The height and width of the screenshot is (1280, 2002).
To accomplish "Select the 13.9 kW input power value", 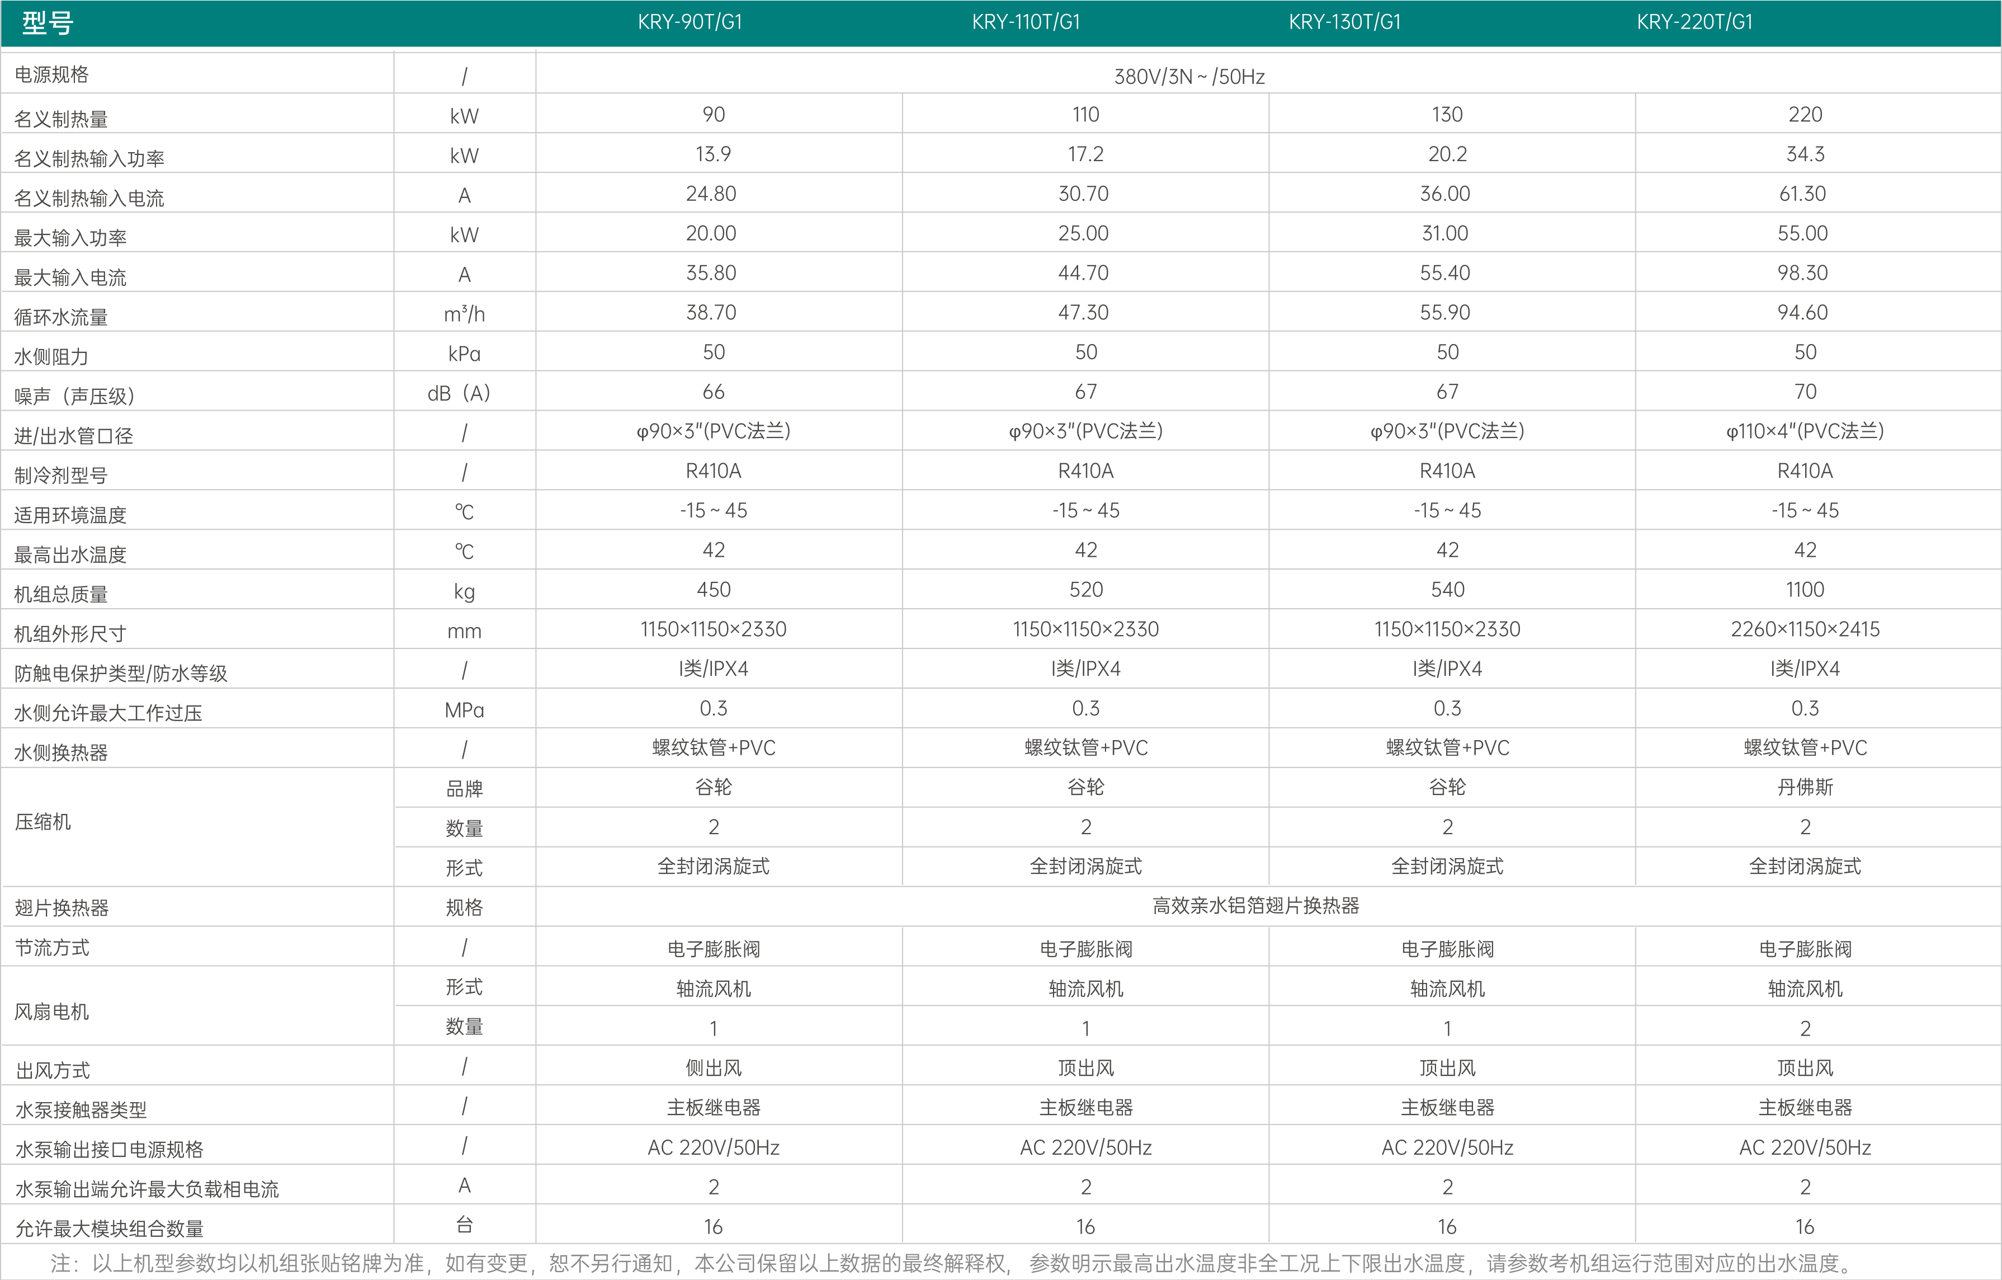I will (712, 154).
